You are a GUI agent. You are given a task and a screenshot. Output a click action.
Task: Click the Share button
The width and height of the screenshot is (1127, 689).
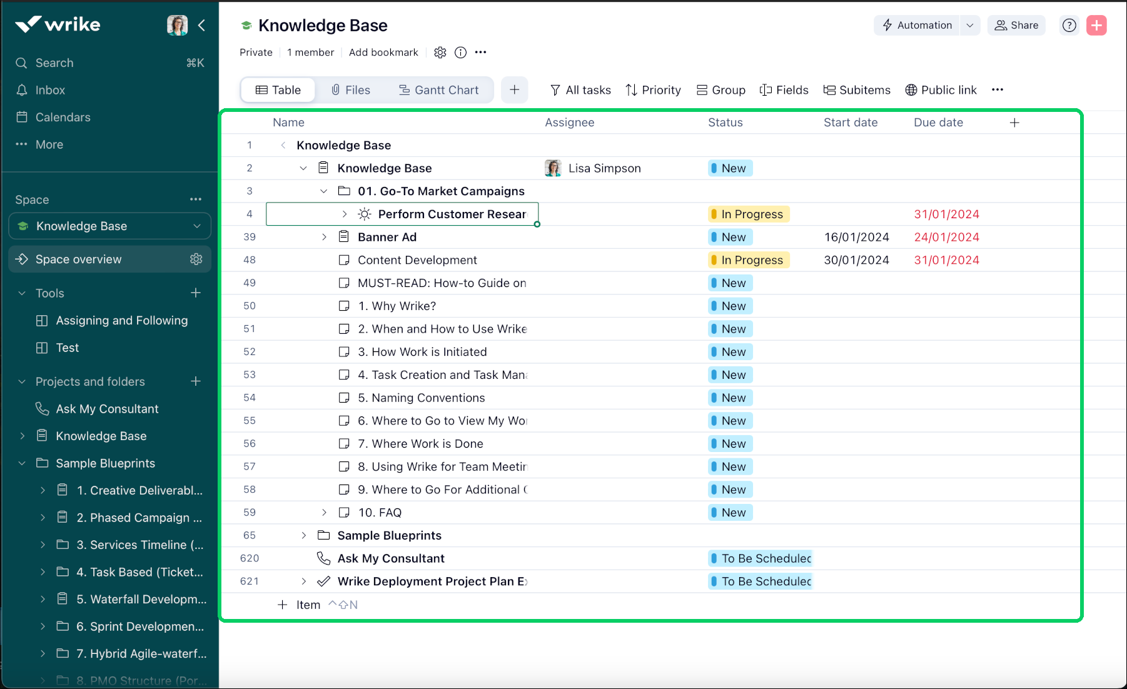coord(1016,25)
